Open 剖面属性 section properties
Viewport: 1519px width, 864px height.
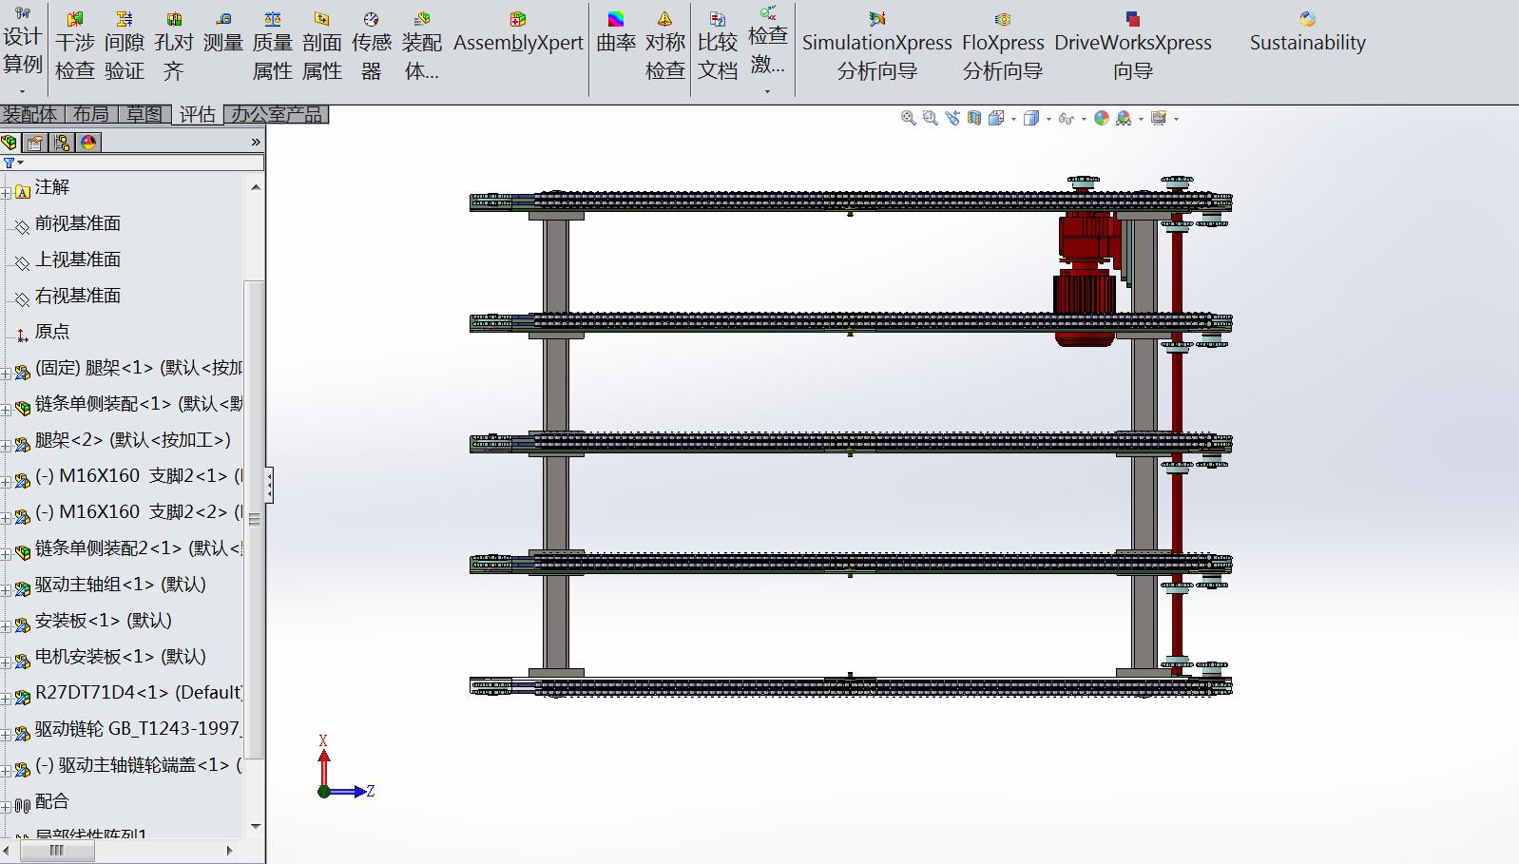pyautogui.click(x=322, y=45)
